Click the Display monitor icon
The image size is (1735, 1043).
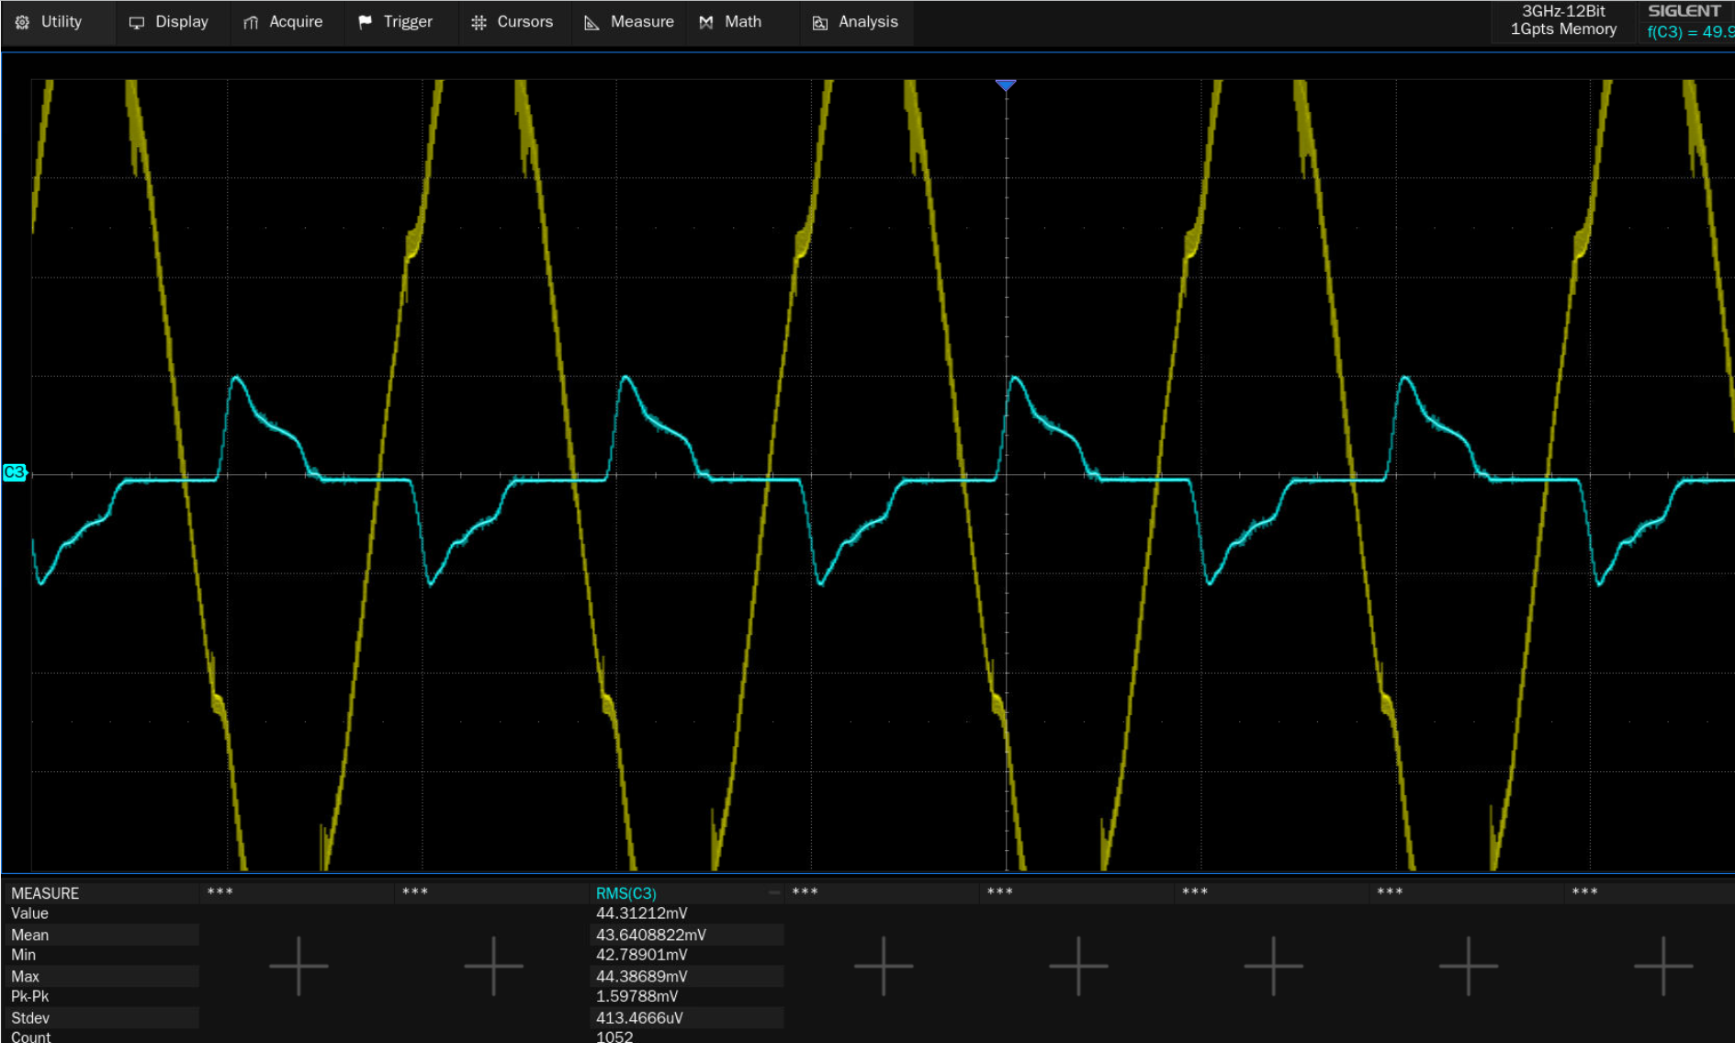pos(137,23)
